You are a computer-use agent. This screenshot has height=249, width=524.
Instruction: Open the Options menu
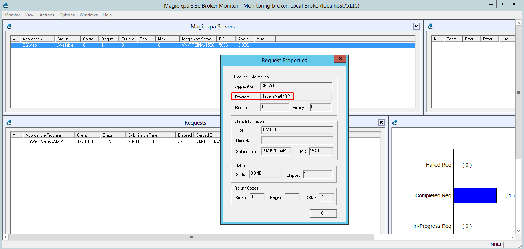coord(67,15)
